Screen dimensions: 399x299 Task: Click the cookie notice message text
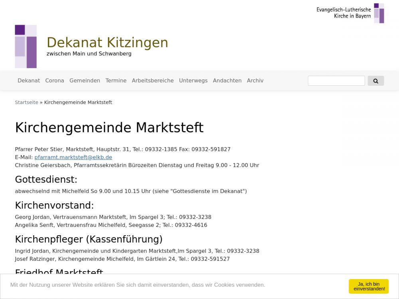[x=138, y=285]
